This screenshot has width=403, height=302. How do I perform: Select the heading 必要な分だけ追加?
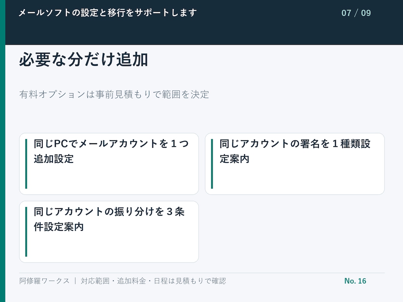click(x=83, y=60)
